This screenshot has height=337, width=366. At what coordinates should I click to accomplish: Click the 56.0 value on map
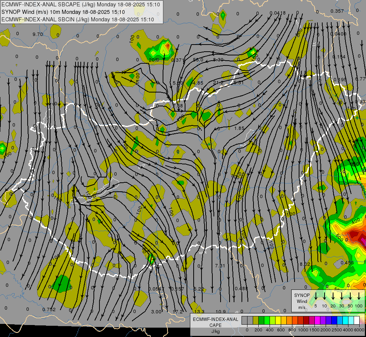198,60
